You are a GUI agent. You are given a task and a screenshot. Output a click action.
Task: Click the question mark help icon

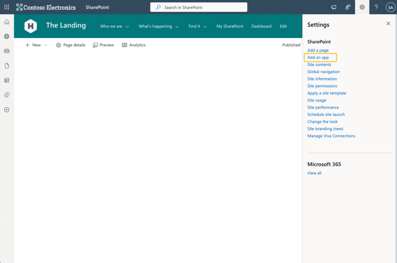(x=376, y=7)
